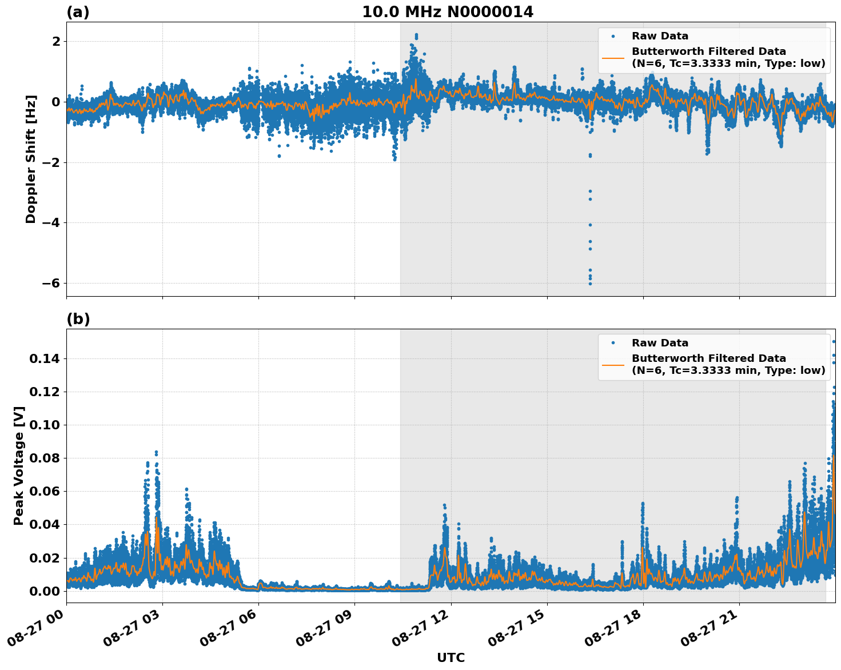
Task: Click the panel label (a)
Action: click(x=78, y=10)
